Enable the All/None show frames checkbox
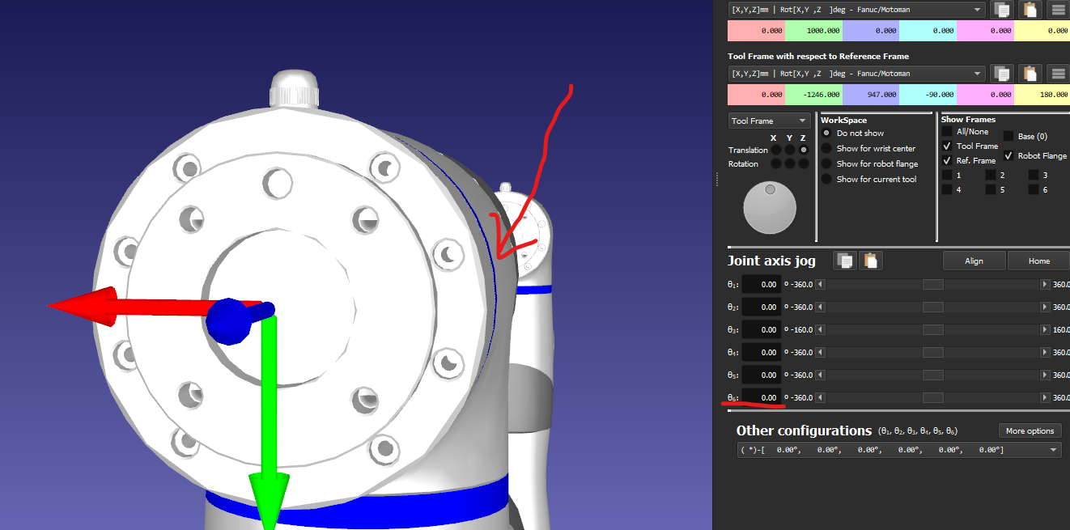1070x530 pixels. click(946, 132)
